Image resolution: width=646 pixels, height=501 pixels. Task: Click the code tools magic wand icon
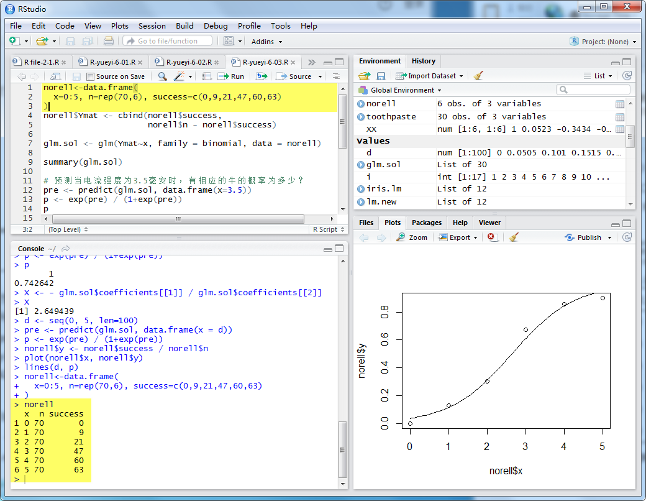point(180,76)
